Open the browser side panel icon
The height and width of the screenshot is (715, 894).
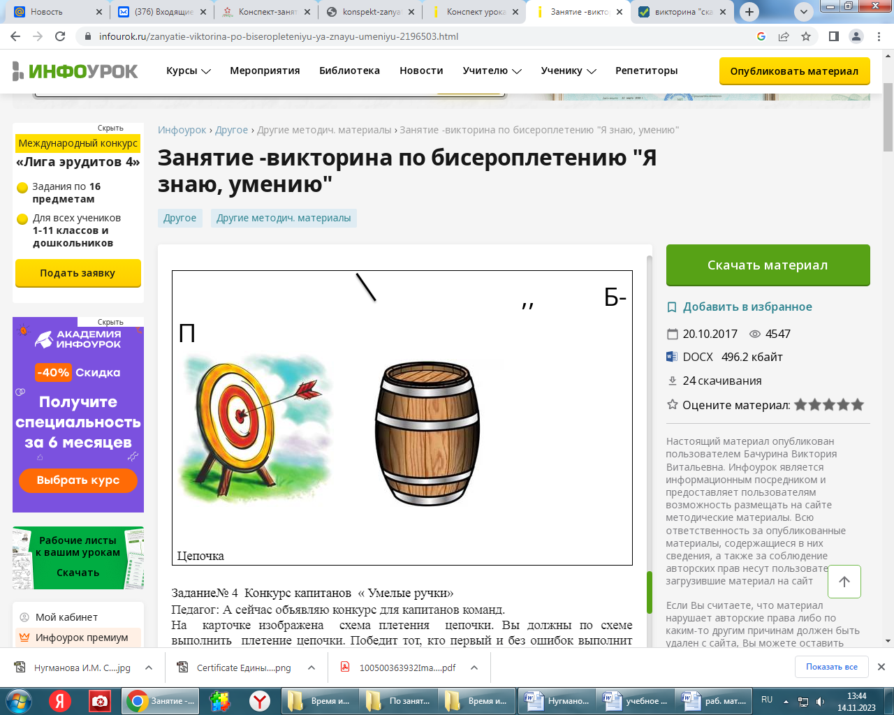833,36
